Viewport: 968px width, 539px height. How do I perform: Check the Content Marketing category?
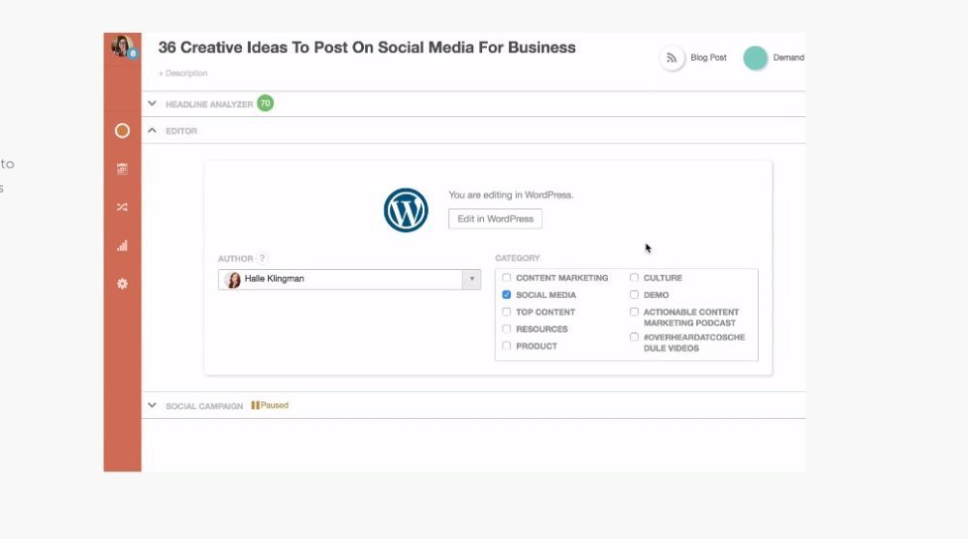(x=506, y=278)
